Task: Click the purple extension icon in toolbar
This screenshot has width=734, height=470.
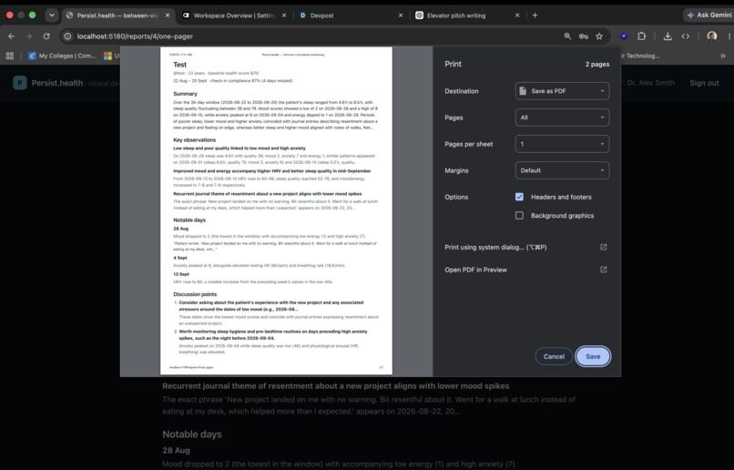Action: click(x=624, y=36)
